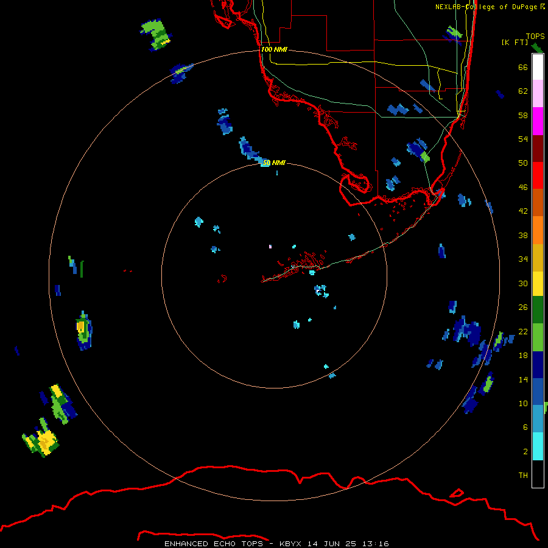Click the "TH" legend label
The width and height of the screenshot is (548, 548).
(x=523, y=476)
